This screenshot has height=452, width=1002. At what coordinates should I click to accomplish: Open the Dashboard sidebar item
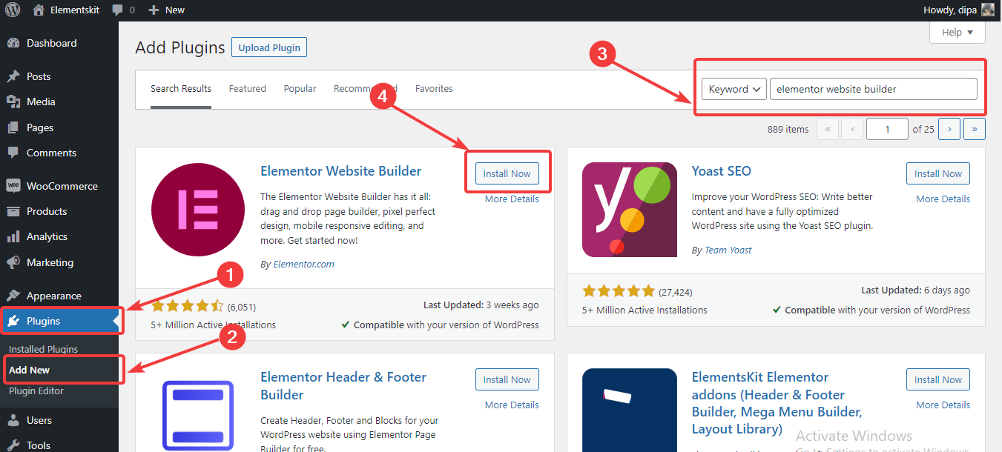pyautogui.click(x=51, y=43)
